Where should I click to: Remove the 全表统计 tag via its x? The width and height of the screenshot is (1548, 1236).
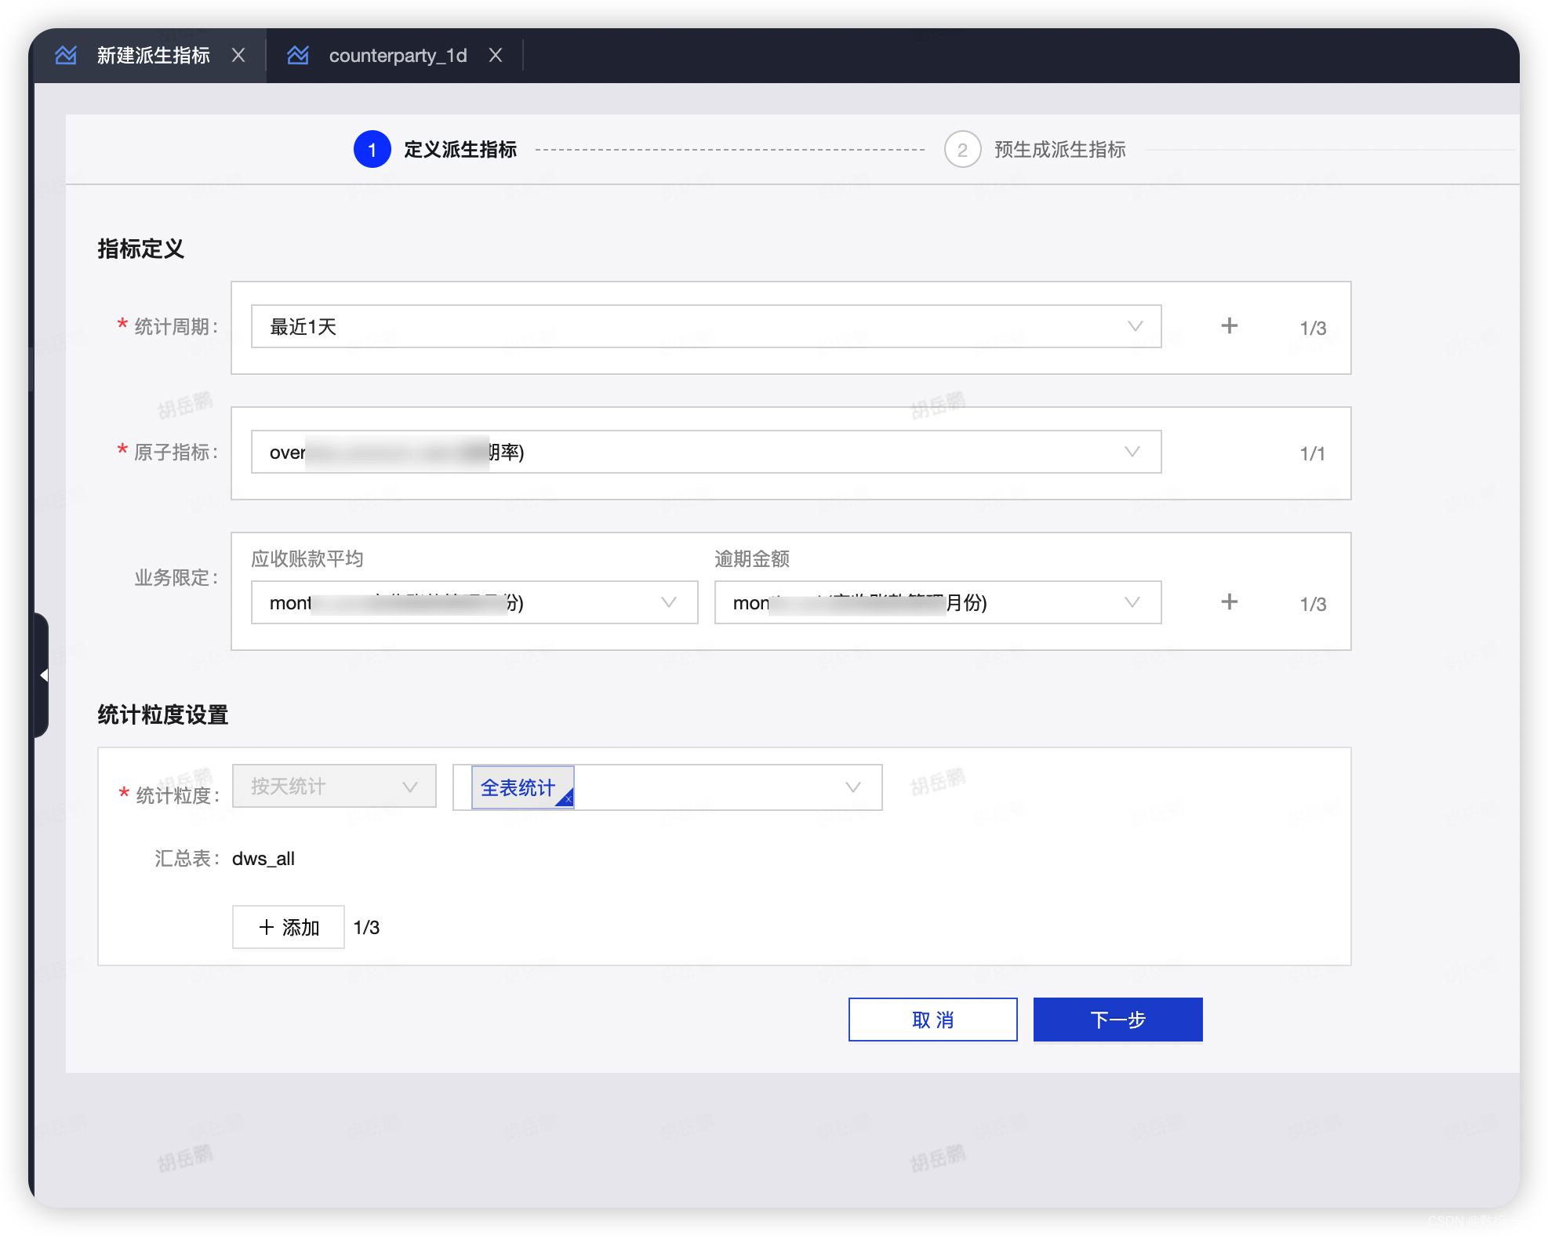point(569,800)
